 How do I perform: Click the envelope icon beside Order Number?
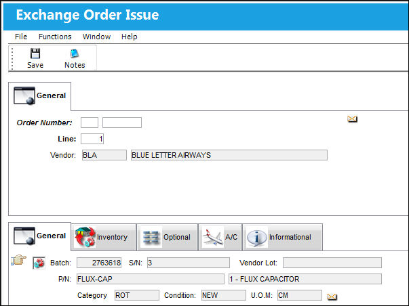click(x=352, y=119)
